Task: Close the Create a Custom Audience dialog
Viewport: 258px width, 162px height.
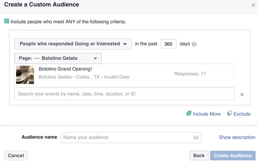Action: click(x=253, y=5)
